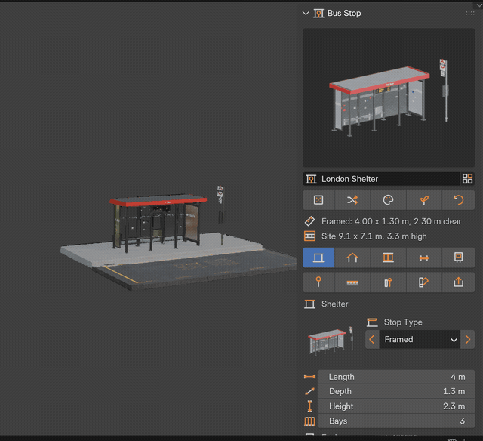Click the Bus Stop panel header icon

click(x=318, y=14)
